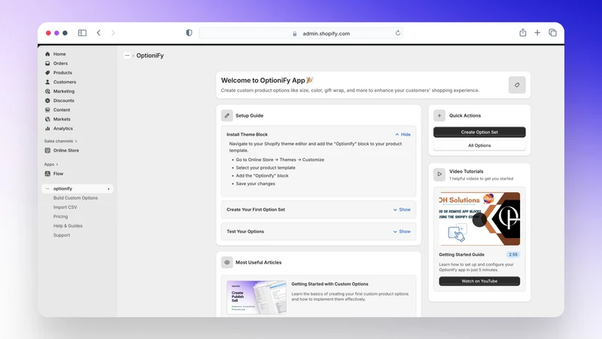This screenshot has height=339, width=602.
Task: Select the optionify app entry
Action: coord(78,189)
